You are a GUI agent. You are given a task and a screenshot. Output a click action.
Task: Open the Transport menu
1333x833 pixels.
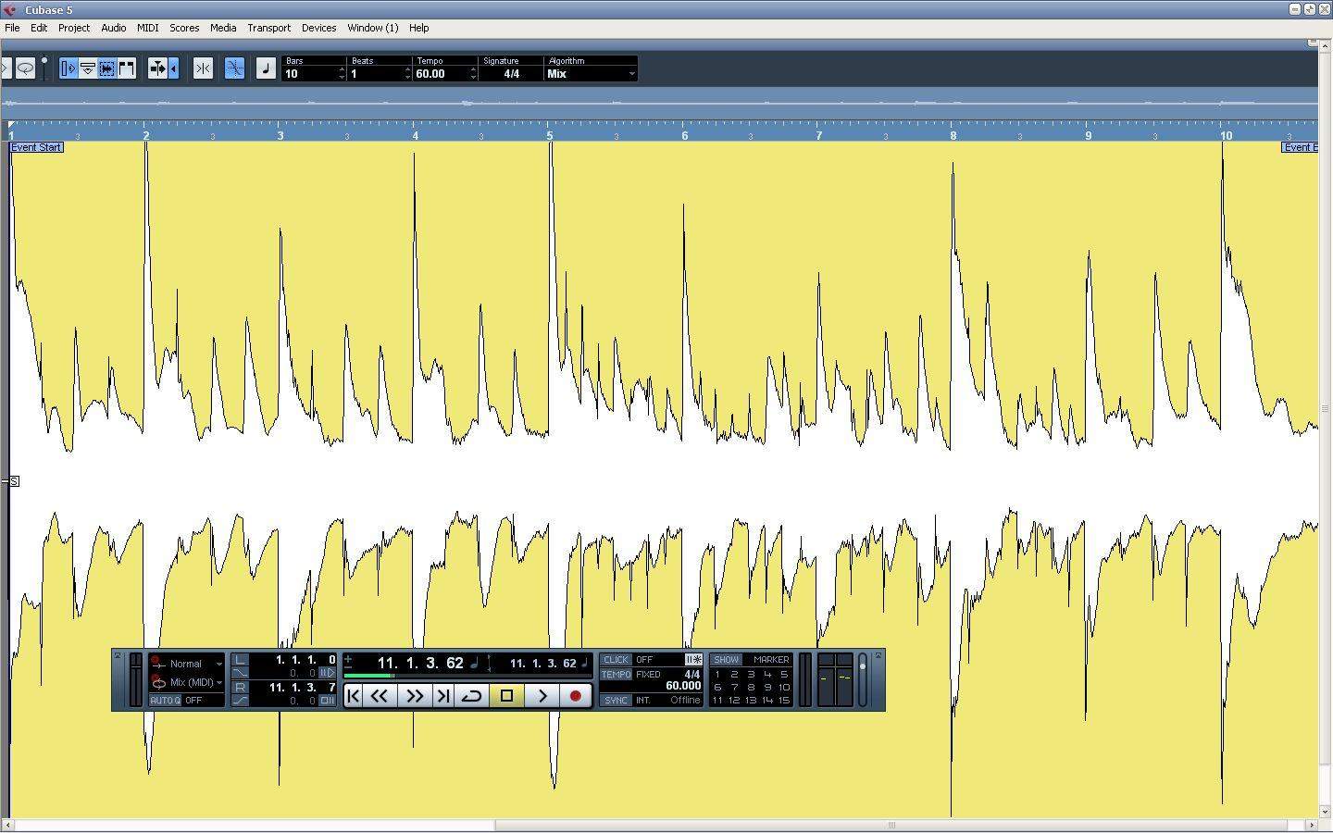click(x=268, y=28)
